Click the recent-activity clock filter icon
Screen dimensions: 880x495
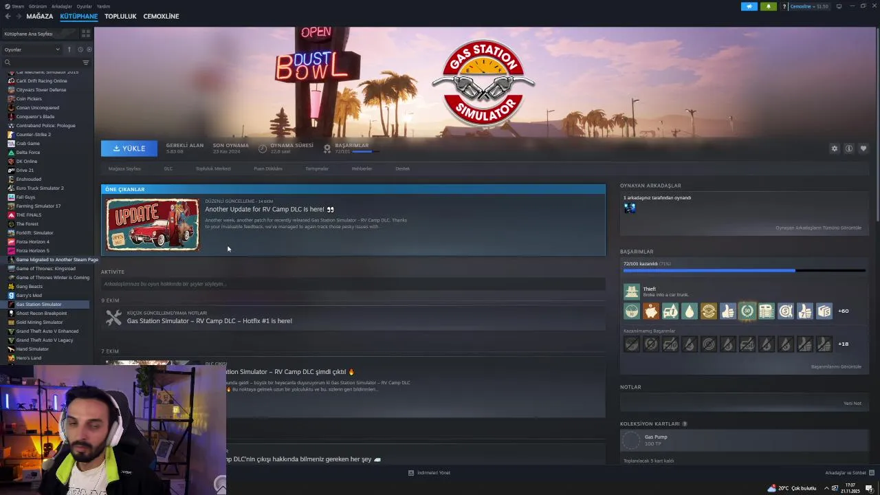click(x=80, y=49)
